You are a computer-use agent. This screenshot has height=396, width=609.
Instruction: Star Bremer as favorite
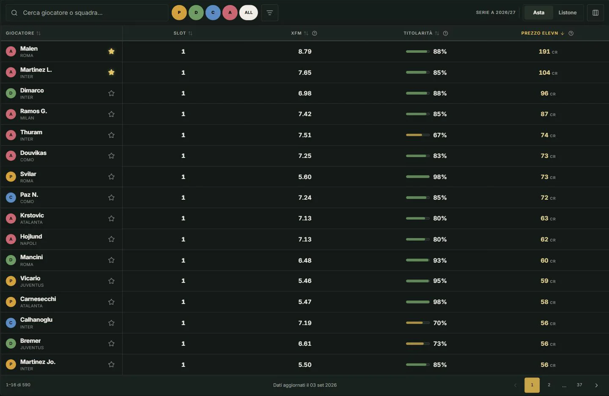click(x=111, y=344)
